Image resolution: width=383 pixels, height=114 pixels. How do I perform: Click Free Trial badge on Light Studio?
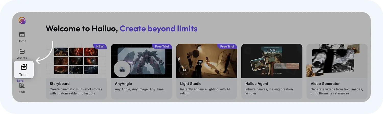(227, 46)
